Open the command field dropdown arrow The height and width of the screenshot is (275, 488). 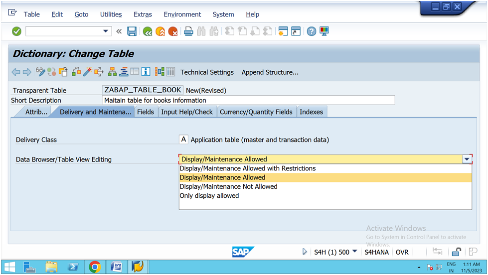106,31
